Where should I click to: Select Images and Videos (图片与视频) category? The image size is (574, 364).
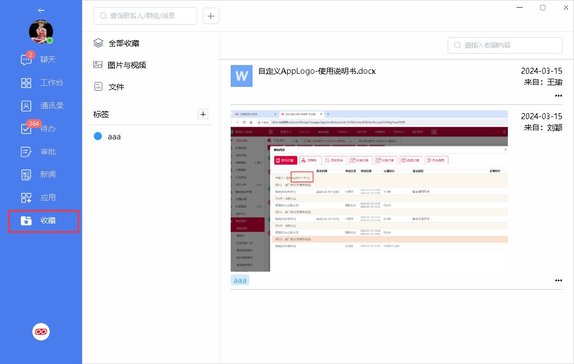point(127,65)
